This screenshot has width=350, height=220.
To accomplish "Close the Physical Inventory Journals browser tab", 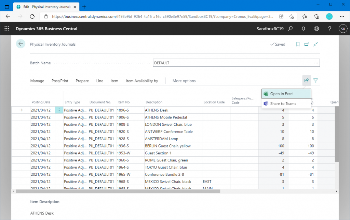I will pos(75,7).
